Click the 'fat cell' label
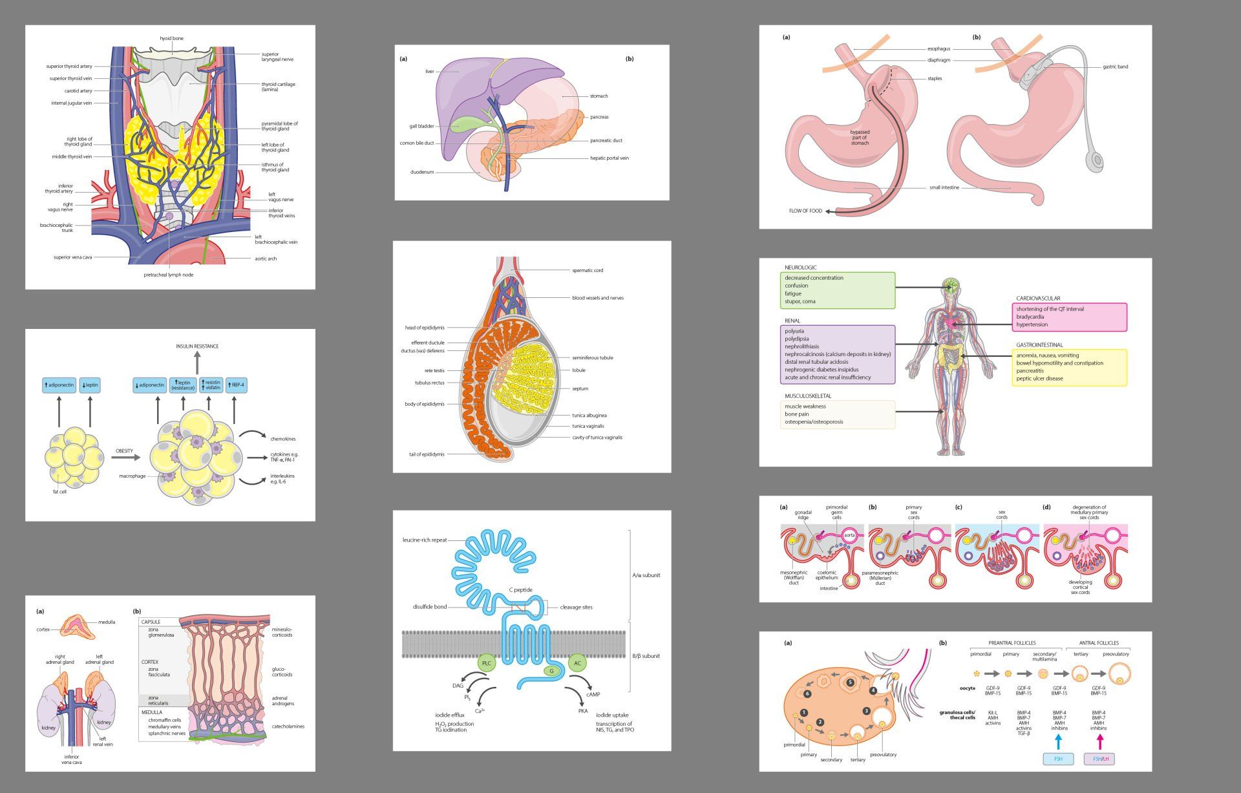This screenshot has width=1241, height=793. 59,492
